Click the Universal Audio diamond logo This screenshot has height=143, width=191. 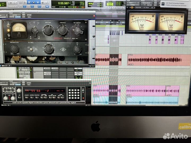pos(63,49)
